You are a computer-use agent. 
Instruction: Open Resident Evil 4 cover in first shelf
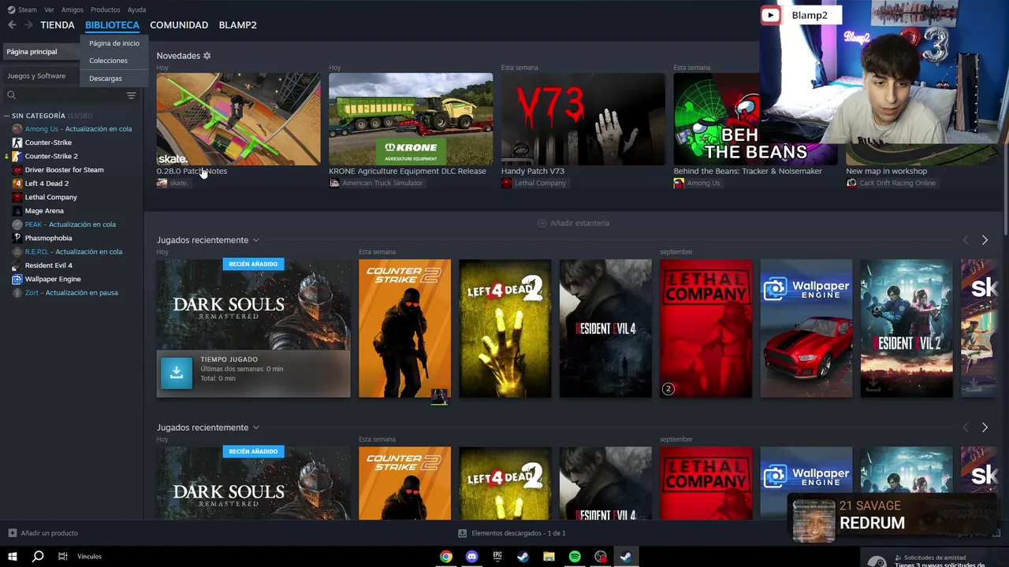click(x=605, y=328)
